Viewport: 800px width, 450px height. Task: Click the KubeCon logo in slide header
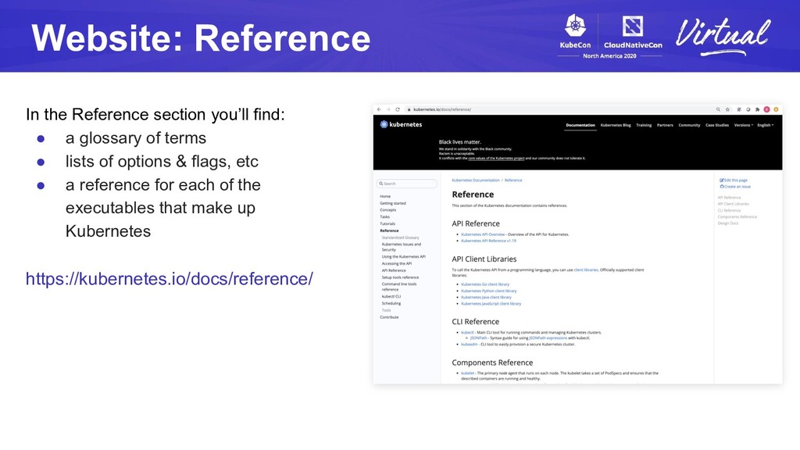(575, 31)
